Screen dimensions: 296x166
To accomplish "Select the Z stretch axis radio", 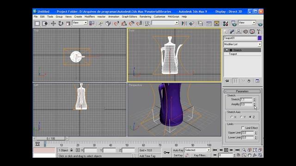I will click(x=250, y=117).
